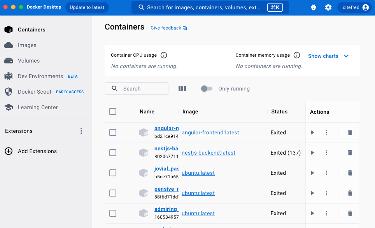Click the angular-frontend container icon

[144, 132]
